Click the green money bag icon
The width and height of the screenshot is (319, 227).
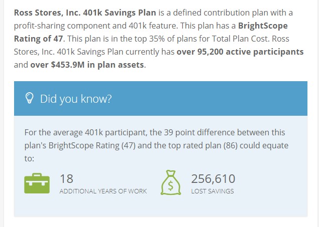point(170,183)
